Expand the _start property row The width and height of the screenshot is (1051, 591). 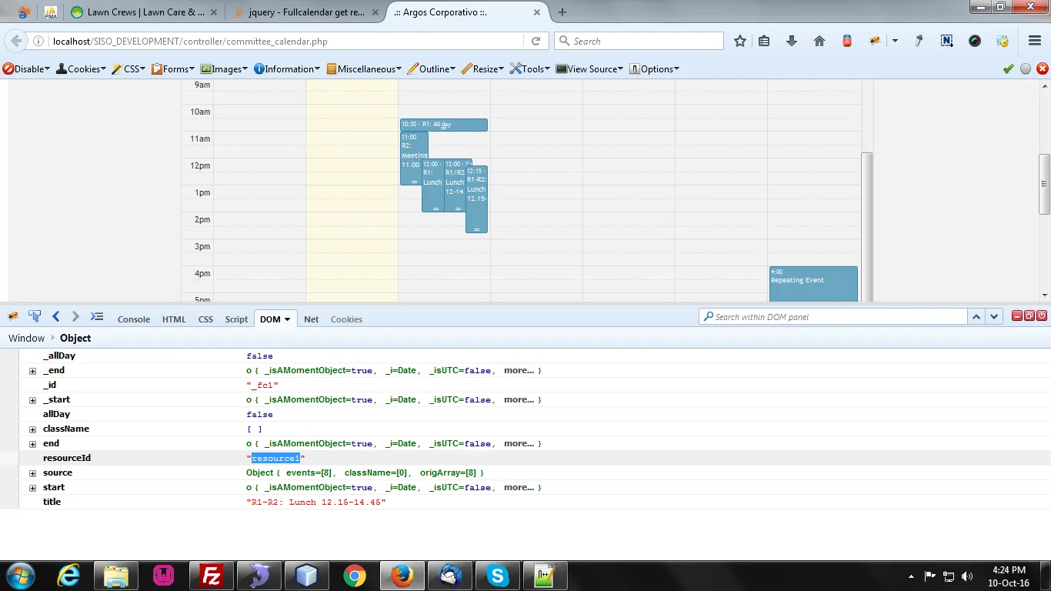32,400
